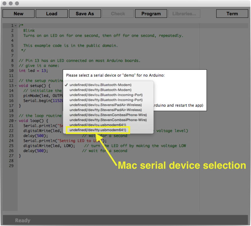Viewport: 251px width, 226px height.
Task: Click line number 29 in gutter
Action: click(11, 166)
